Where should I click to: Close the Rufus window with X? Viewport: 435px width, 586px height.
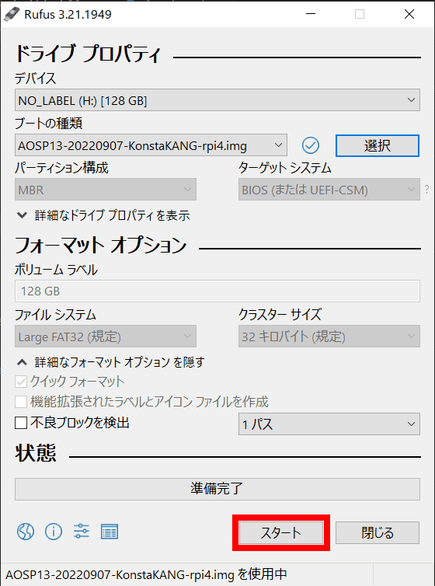coord(409,14)
